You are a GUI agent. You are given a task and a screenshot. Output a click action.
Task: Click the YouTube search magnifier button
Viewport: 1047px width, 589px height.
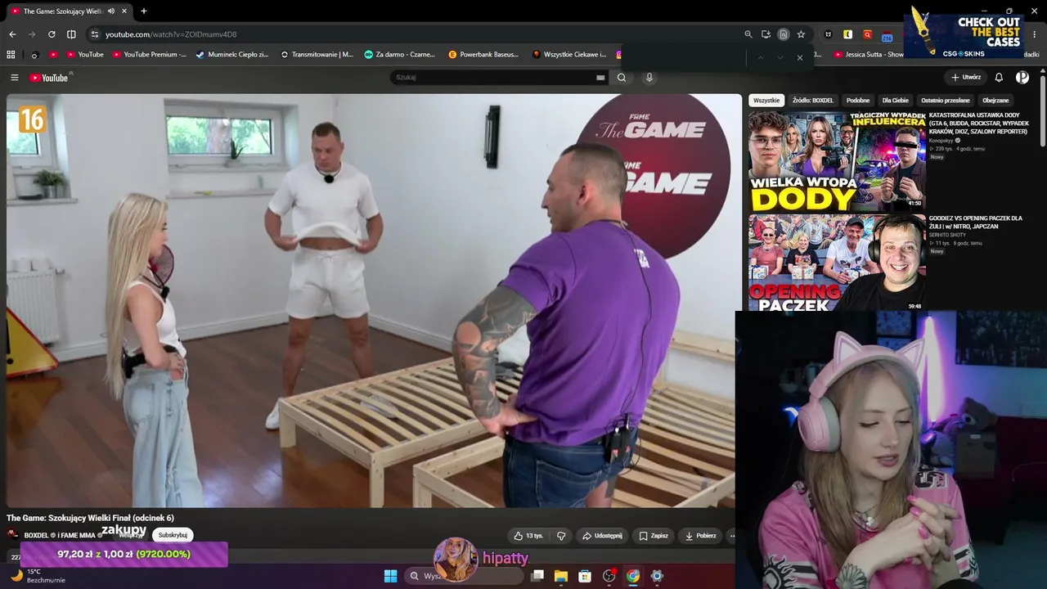(x=622, y=78)
